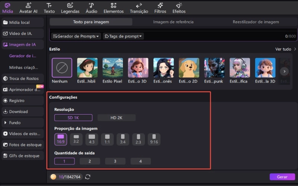The image size is (298, 186).
Task: Open Gerador de i... sub-item
Action: [23, 56]
